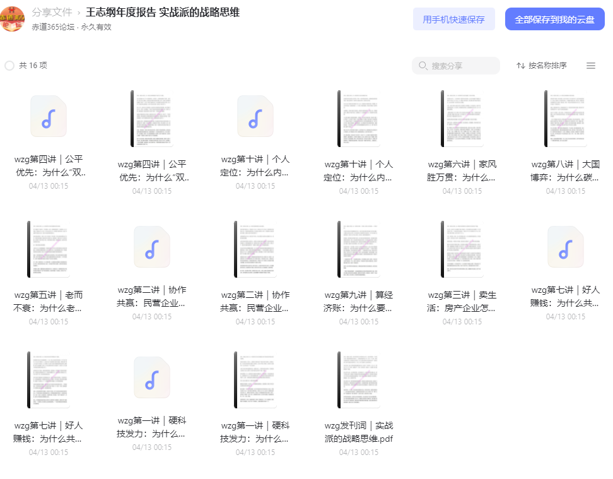Click name text under the wzg第十讲 audio icon
The height and width of the screenshot is (479, 613).
pyautogui.click(x=255, y=166)
